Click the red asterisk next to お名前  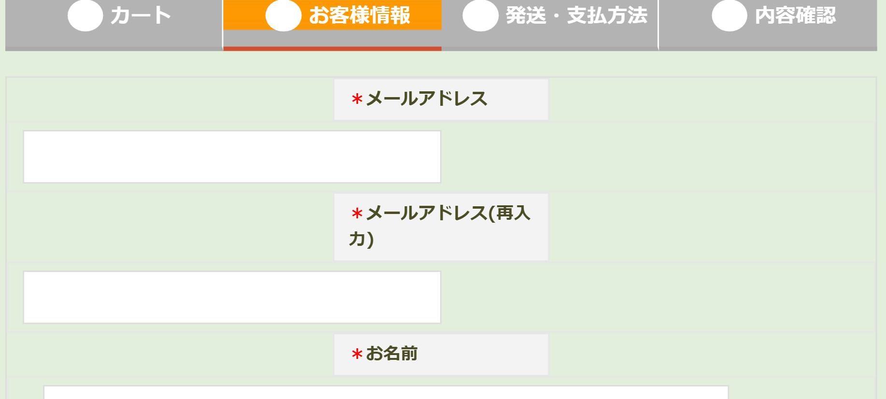coord(357,355)
